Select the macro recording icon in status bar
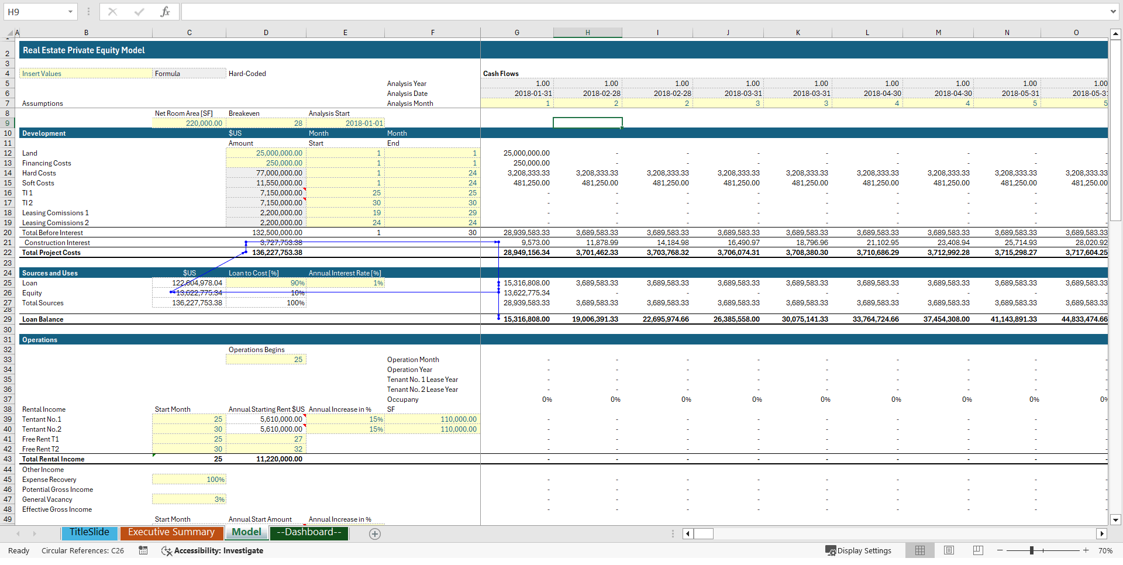 [x=143, y=550]
